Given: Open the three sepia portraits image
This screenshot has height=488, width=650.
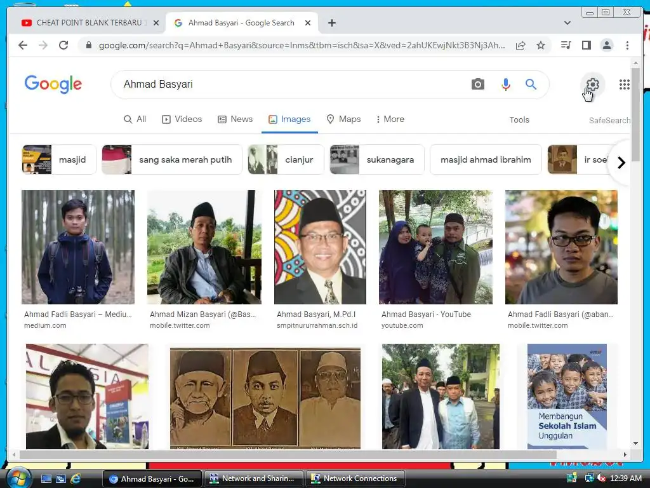Looking at the screenshot, I should coord(265,398).
